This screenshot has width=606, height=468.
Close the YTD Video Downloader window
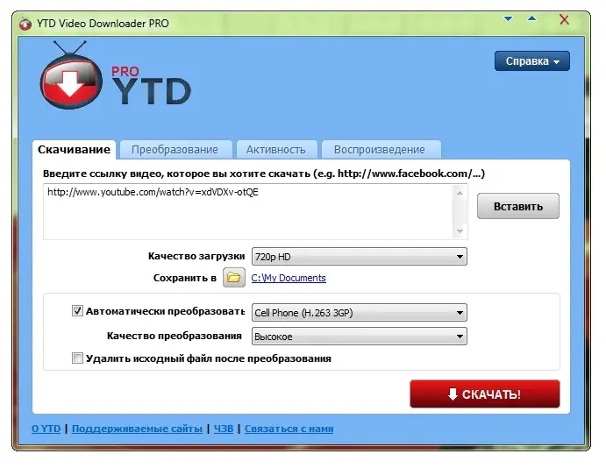click(564, 19)
